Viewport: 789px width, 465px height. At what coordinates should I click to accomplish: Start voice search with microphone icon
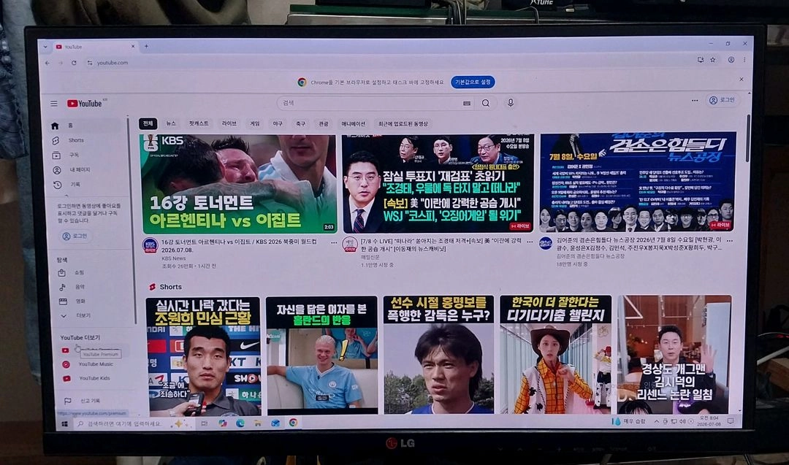point(510,102)
